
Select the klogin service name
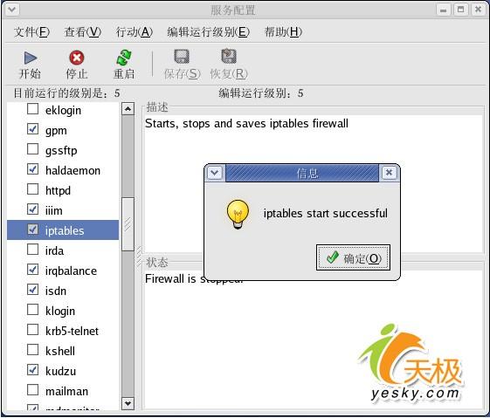(60, 312)
